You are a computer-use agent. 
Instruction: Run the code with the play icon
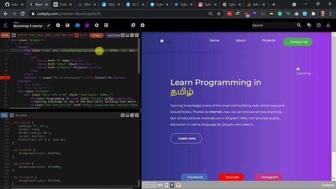point(58,25)
